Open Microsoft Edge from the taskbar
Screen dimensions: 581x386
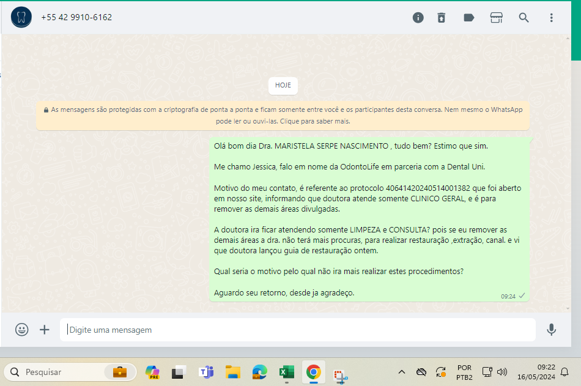260,372
